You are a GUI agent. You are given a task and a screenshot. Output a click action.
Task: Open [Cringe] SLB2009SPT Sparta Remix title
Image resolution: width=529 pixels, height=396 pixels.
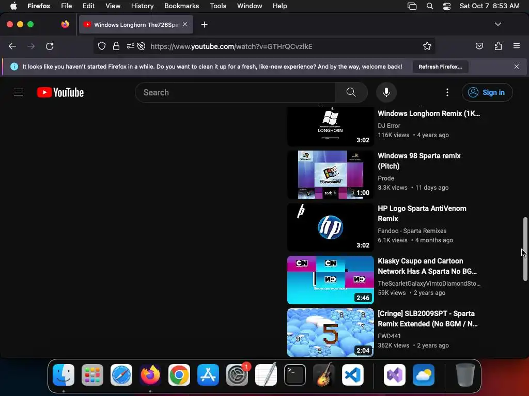(x=427, y=319)
